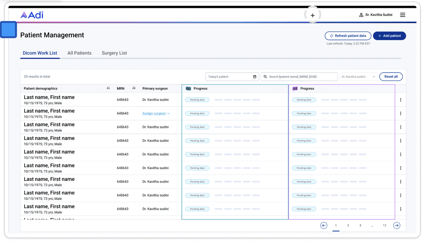Sort by MRN column icon
The width and height of the screenshot is (427, 243).
(x=134, y=88)
